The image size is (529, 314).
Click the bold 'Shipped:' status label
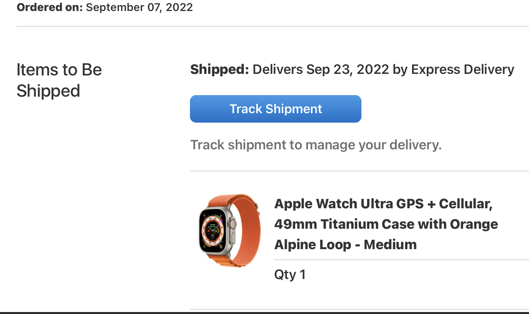[x=219, y=70]
